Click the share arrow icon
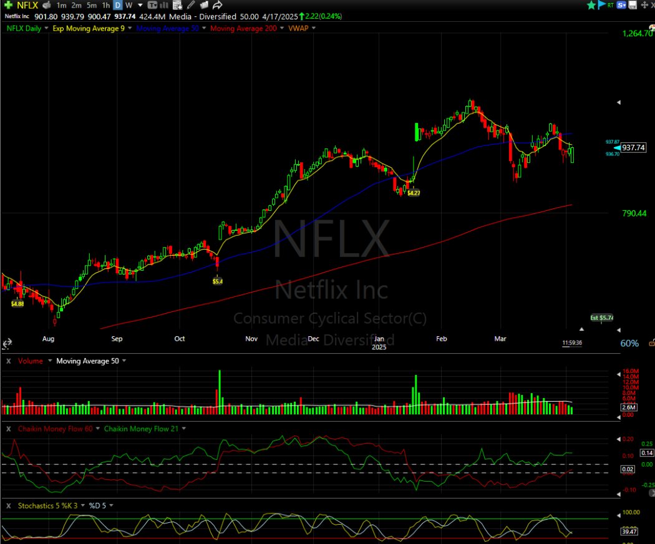This screenshot has width=655, height=544. tap(217, 6)
